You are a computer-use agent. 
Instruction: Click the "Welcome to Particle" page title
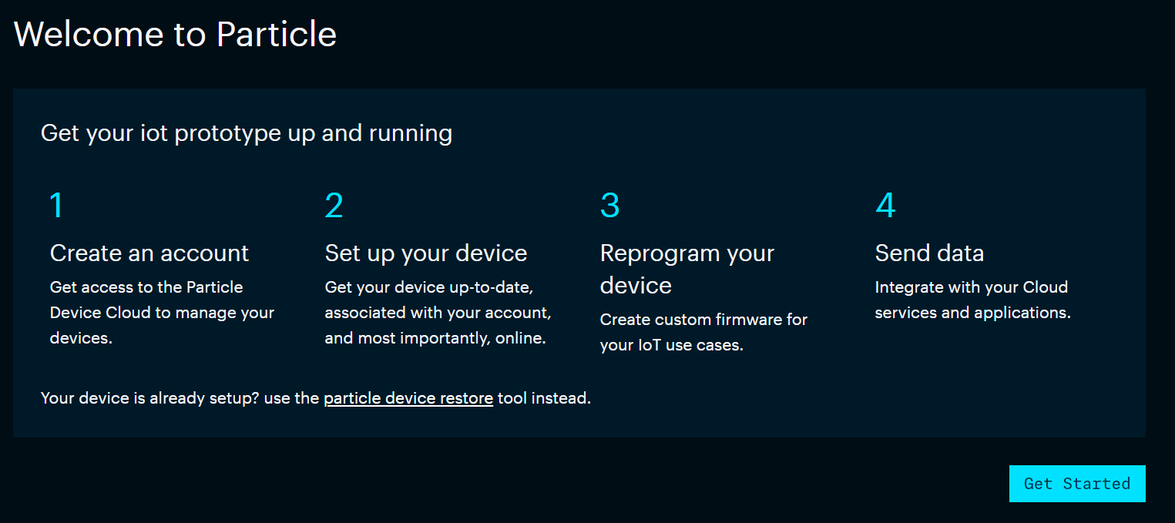tap(175, 34)
